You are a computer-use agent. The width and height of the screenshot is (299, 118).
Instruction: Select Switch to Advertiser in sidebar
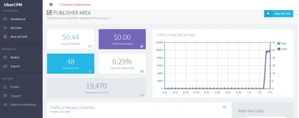(23, 105)
